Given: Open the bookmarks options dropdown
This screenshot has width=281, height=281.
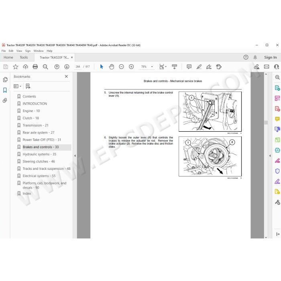Looking at the screenshot, I should 17,86.
